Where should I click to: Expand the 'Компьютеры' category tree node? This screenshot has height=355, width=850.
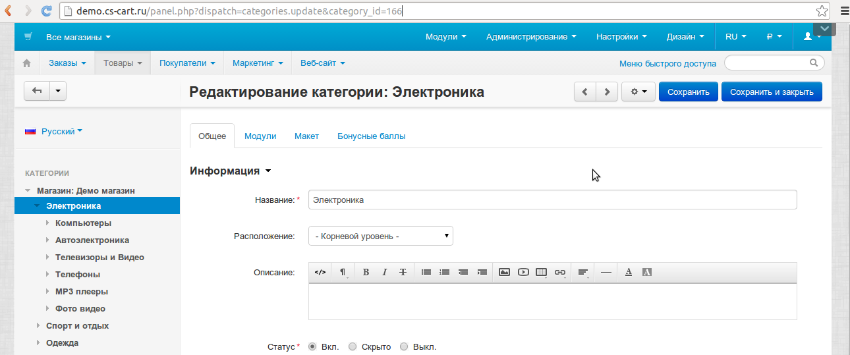point(47,223)
